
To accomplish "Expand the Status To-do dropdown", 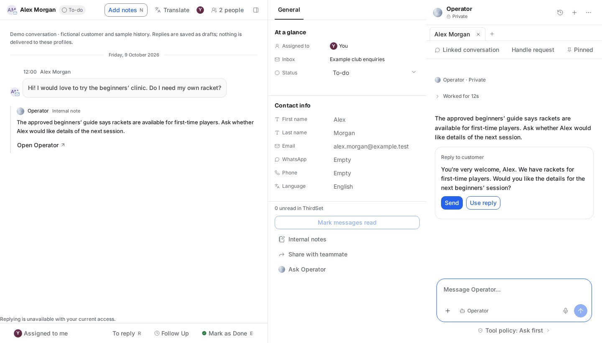I will tap(375, 73).
